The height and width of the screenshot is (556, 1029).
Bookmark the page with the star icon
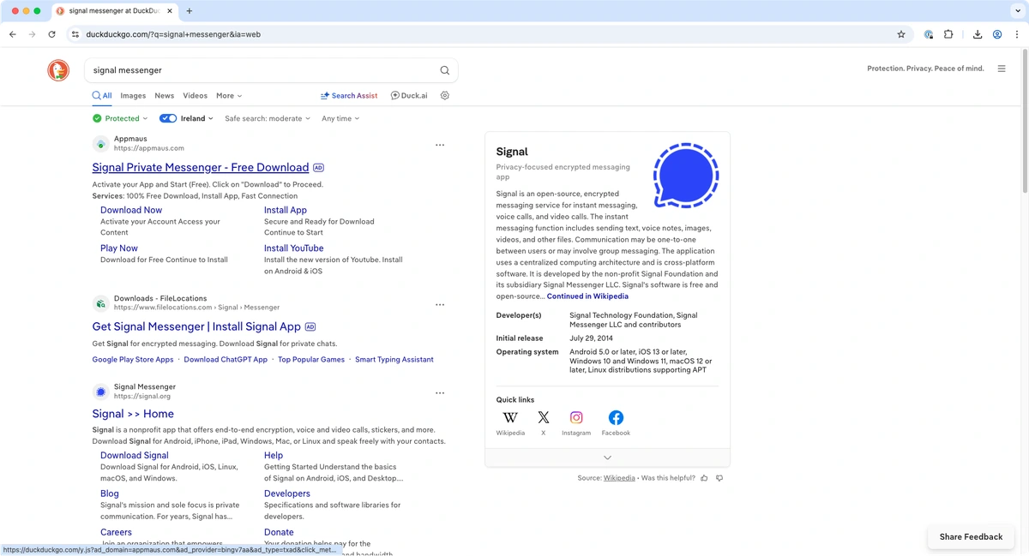coord(901,34)
